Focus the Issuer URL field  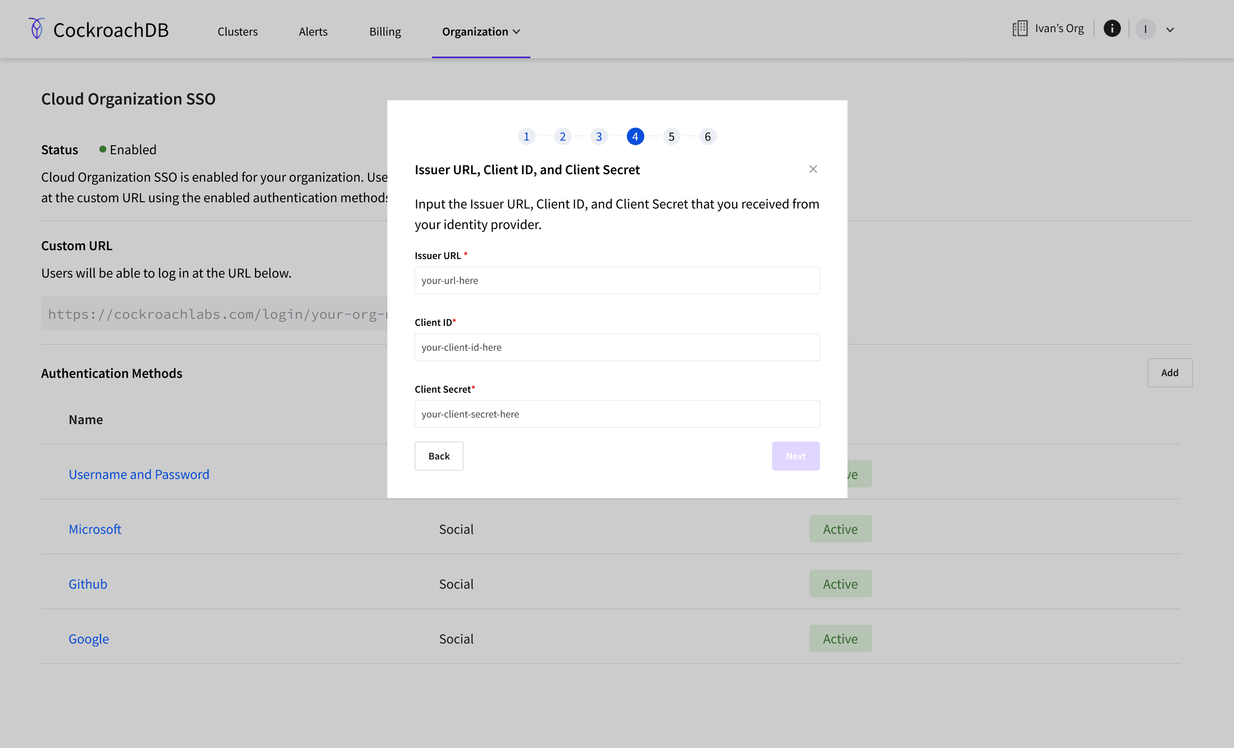617,280
